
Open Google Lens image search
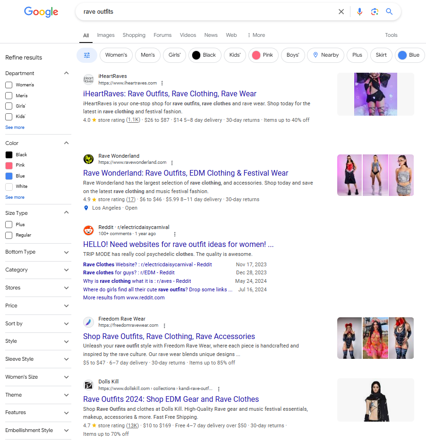(x=375, y=12)
